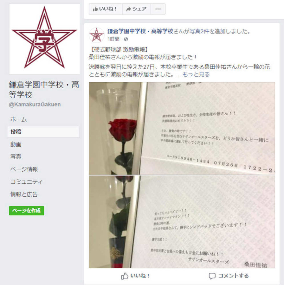Select the 投稿 sidebar tab
This screenshot has height=285, width=284.
(43, 132)
